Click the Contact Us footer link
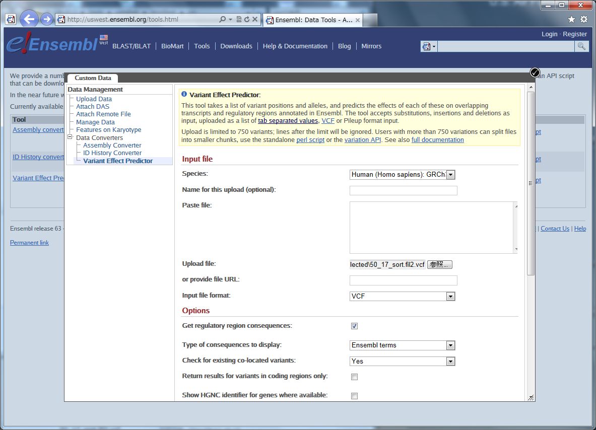 555,229
